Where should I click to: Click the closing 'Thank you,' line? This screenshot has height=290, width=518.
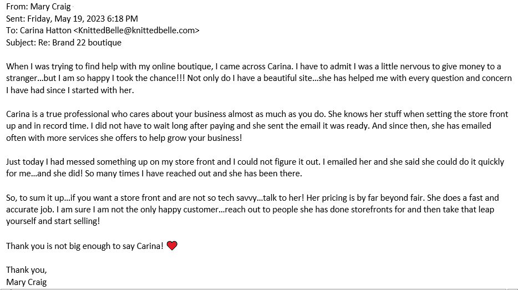[27, 270]
